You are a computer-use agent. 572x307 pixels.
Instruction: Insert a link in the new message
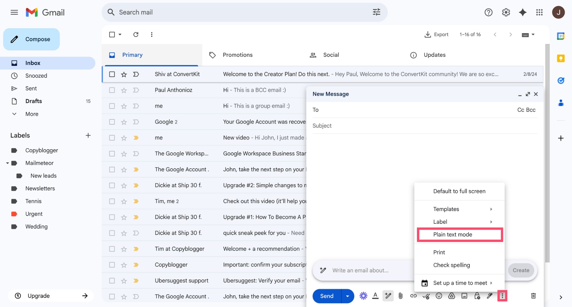point(413,296)
